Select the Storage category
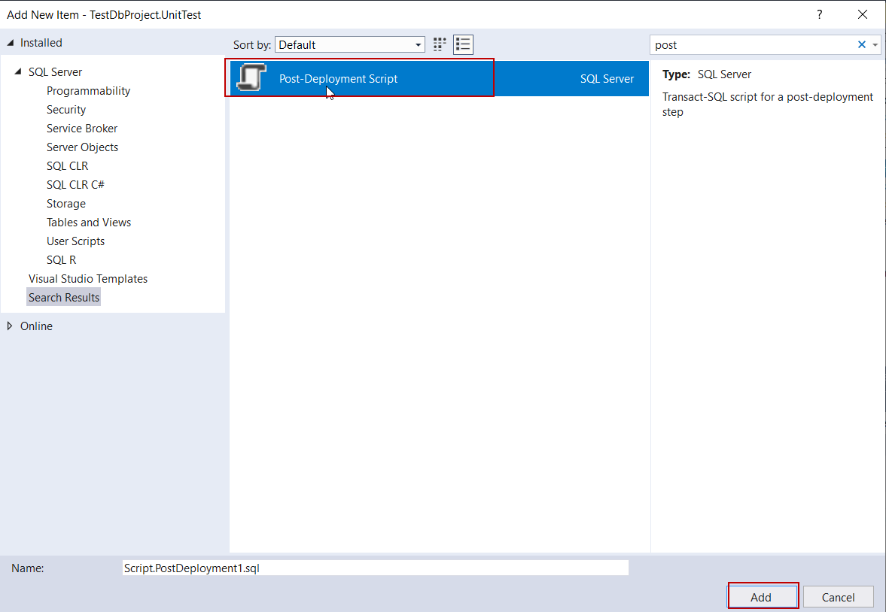The image size is (886, 612). coord(66,203)
